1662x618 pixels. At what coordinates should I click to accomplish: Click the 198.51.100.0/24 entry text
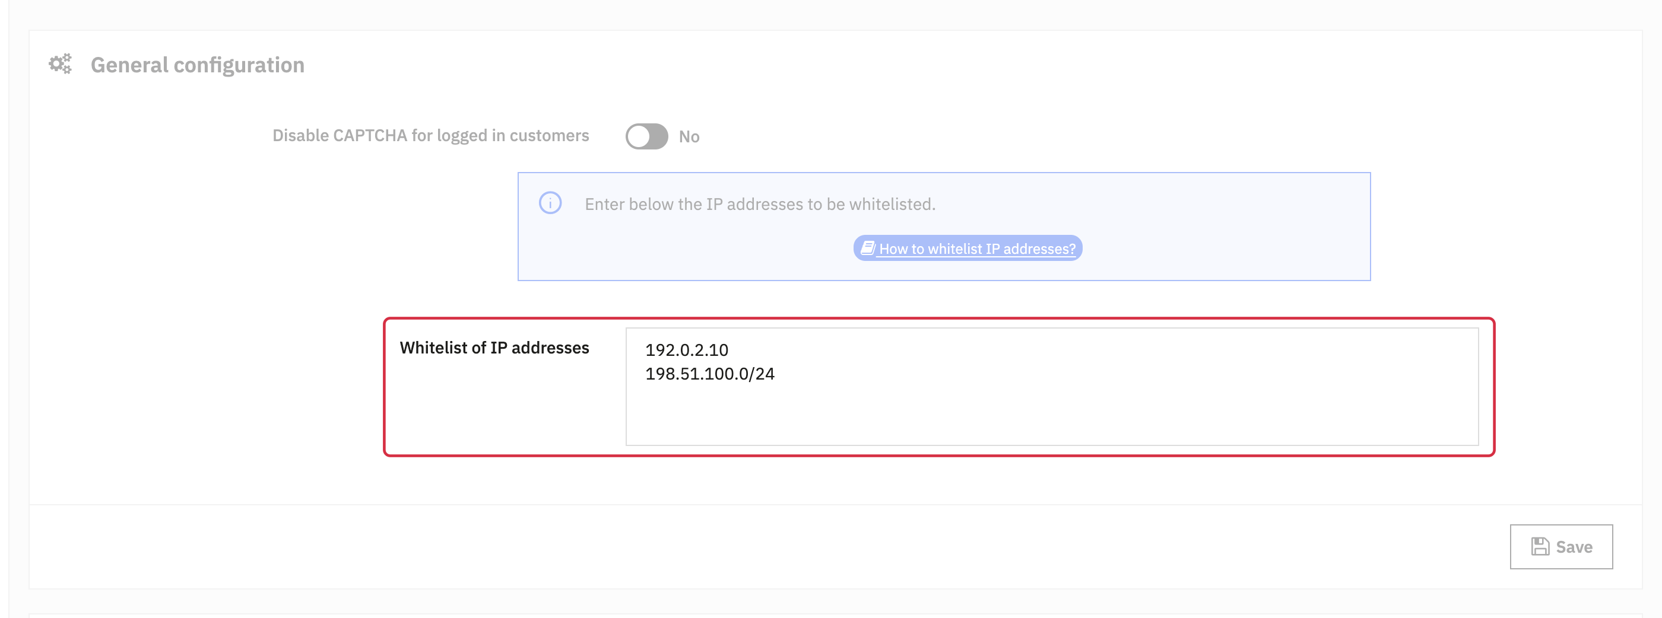pos(710,374)
